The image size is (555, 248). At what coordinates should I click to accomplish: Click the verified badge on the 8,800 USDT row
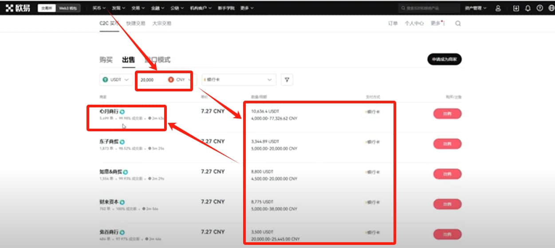126,172
